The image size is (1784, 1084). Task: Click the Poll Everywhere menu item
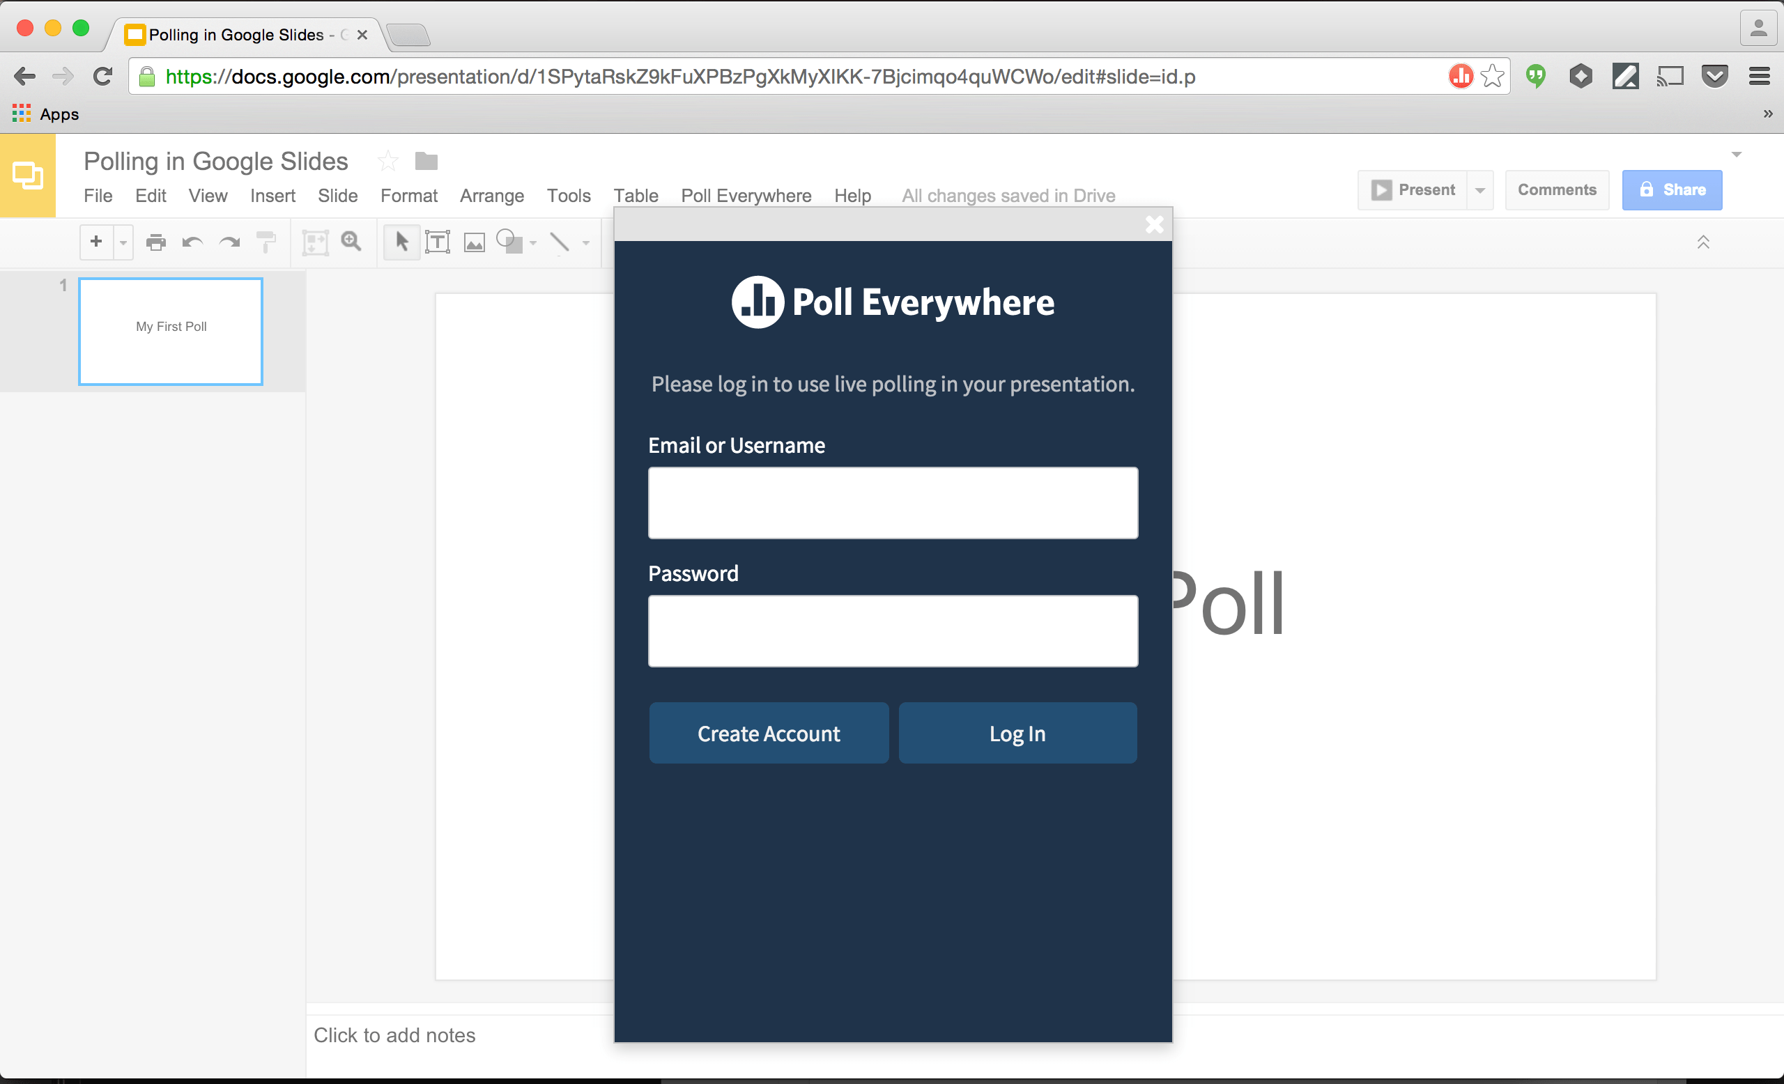pyautogui.click(x=747, y=195)
